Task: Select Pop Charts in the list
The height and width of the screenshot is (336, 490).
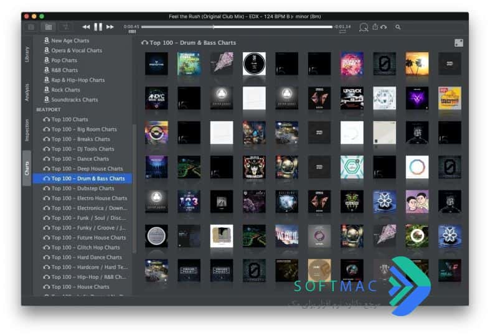Action: tap(60, 60)
